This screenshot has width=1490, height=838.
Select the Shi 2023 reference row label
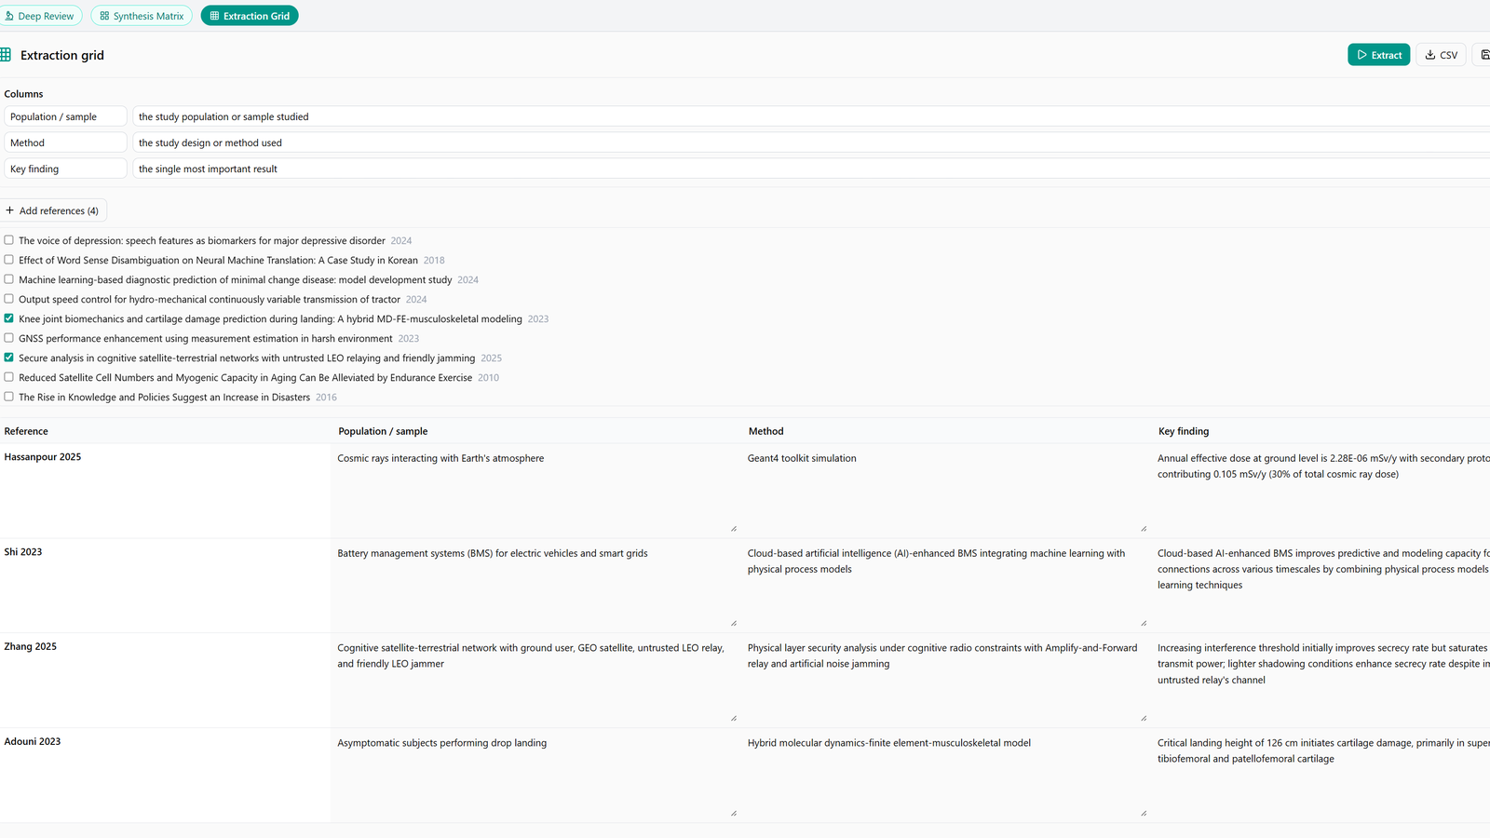coord(23,552)
